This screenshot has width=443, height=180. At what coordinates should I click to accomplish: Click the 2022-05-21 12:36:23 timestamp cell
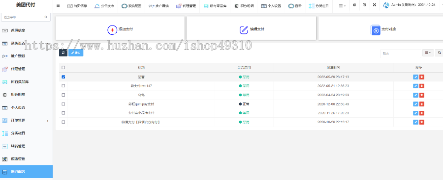coord(333,86)
